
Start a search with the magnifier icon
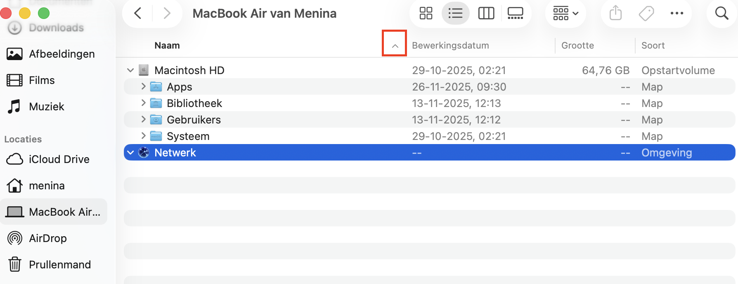coord(721,13)
